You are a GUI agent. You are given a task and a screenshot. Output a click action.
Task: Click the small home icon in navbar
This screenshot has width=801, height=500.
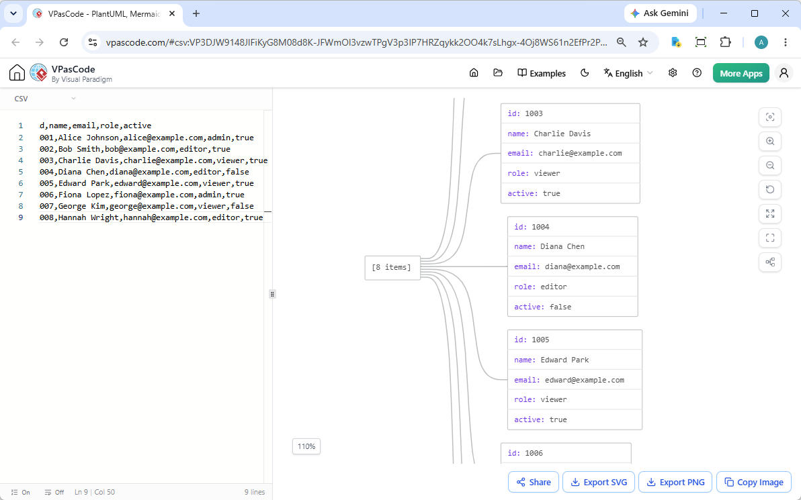(x=474, y=73)
